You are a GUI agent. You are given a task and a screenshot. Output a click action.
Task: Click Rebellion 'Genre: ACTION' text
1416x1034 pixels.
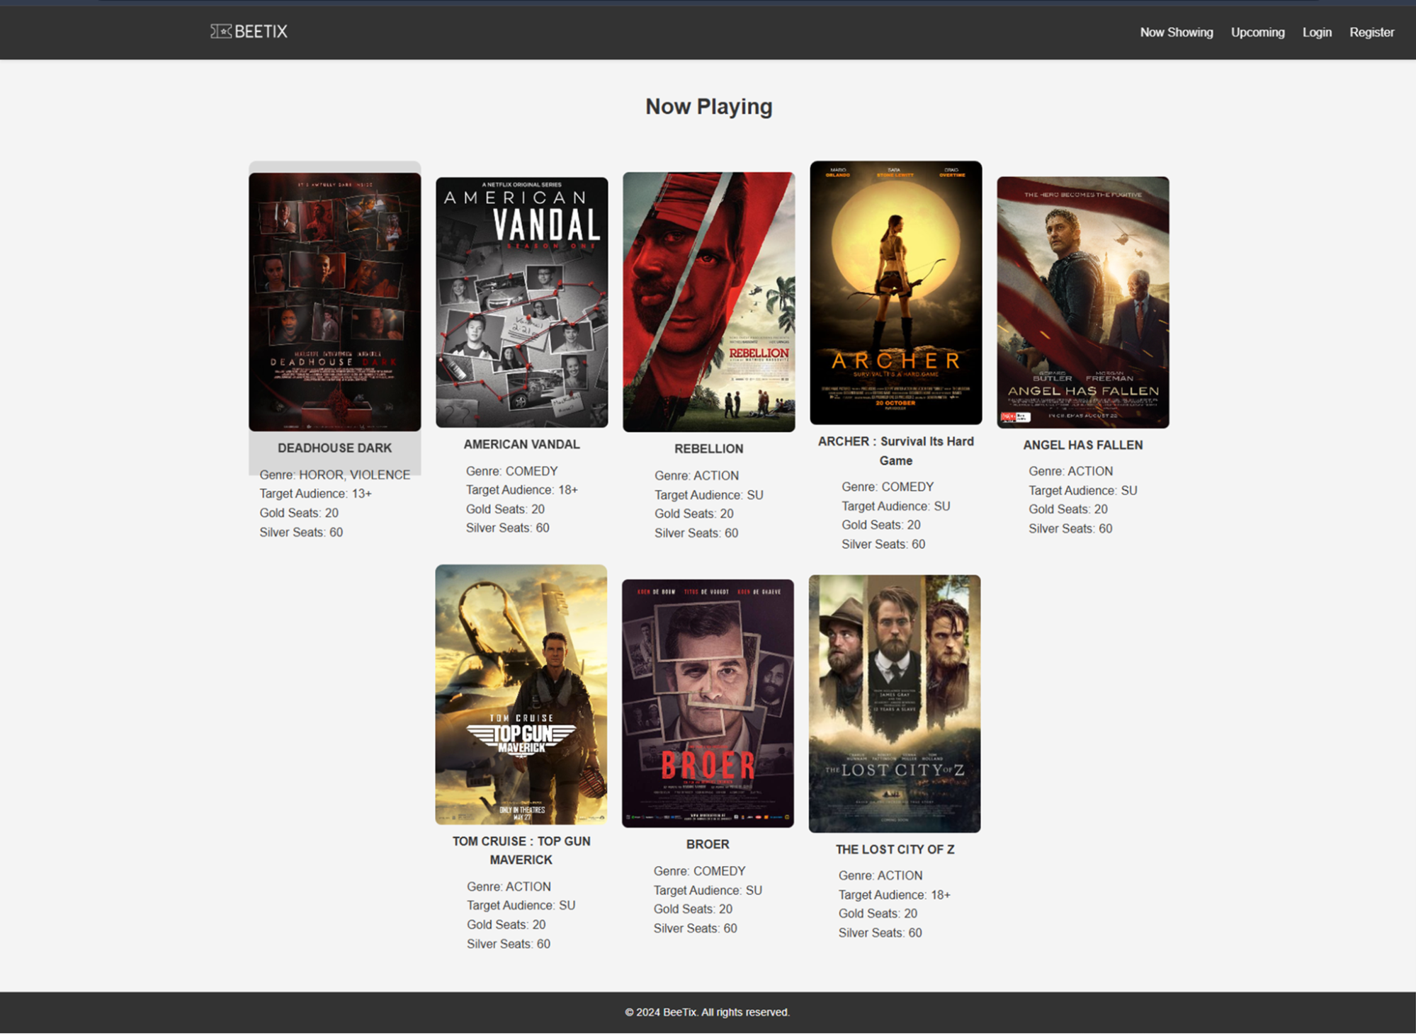tap(696, 476)
